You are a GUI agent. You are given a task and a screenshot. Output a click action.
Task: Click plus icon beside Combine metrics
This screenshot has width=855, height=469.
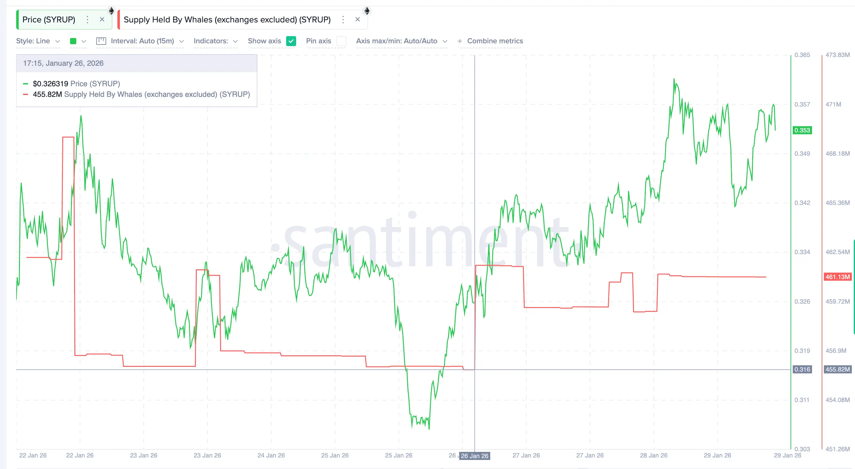(x=460, y=41)
